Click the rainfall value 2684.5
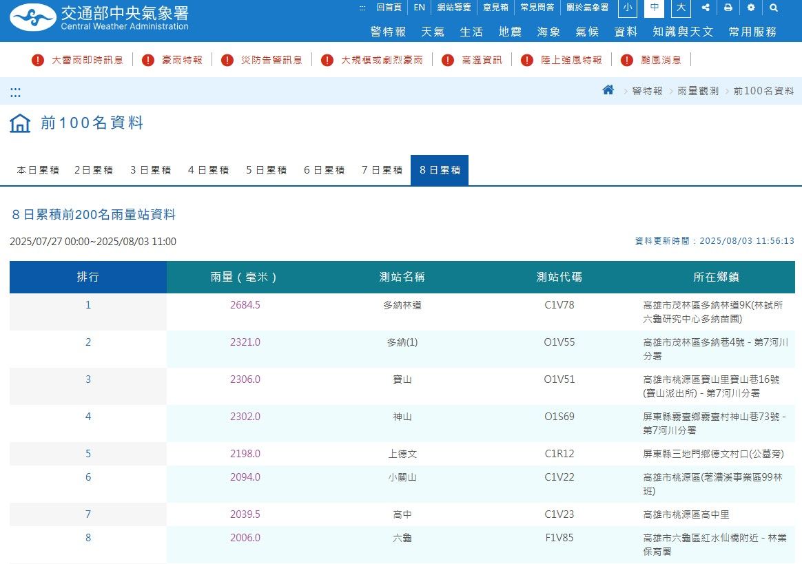 coord(245,304)
